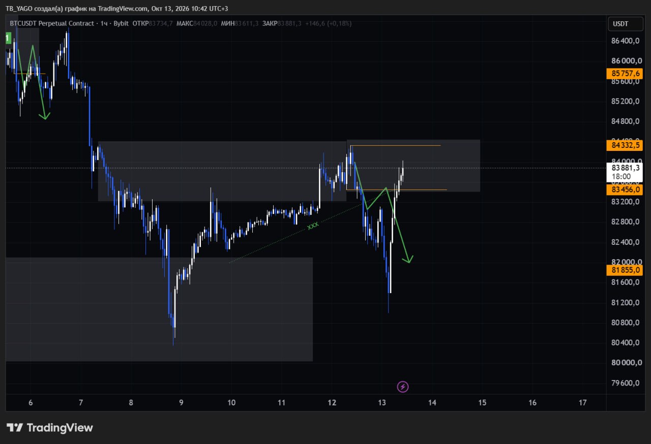This screenshot has height=444, width=651.
Task: Click the 80 000,0 price axis label
Action: [626, 363]
